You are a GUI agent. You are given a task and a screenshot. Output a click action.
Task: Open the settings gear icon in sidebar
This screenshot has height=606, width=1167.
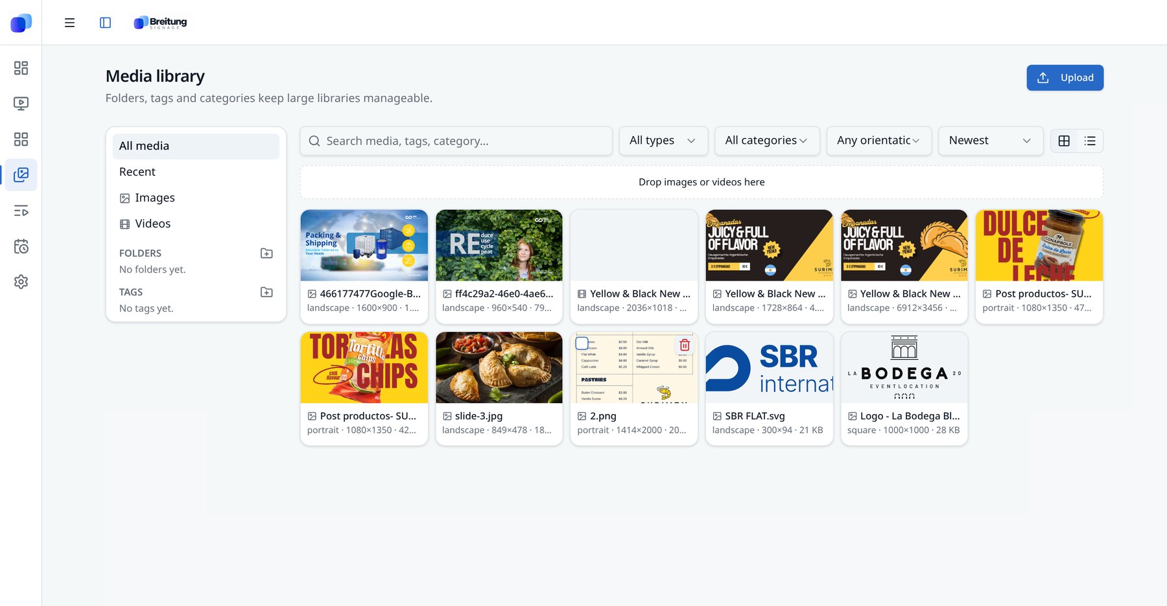tap(21, 282)
